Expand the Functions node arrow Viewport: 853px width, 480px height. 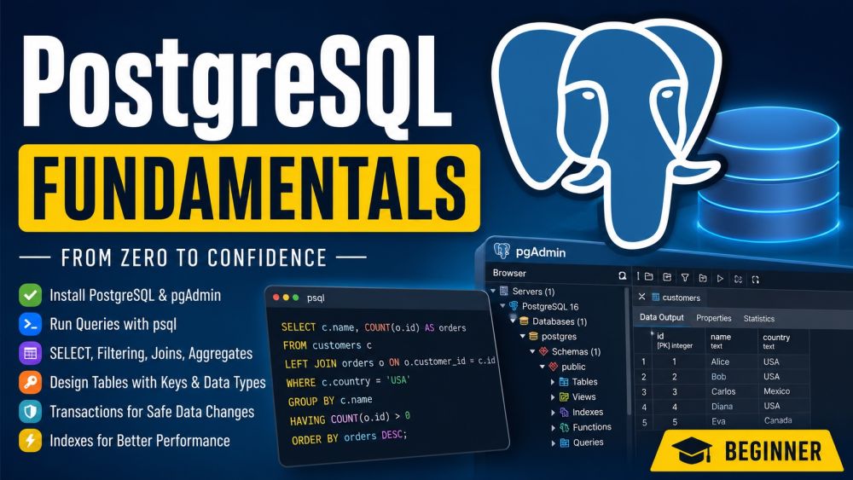[x=554, y=428]
